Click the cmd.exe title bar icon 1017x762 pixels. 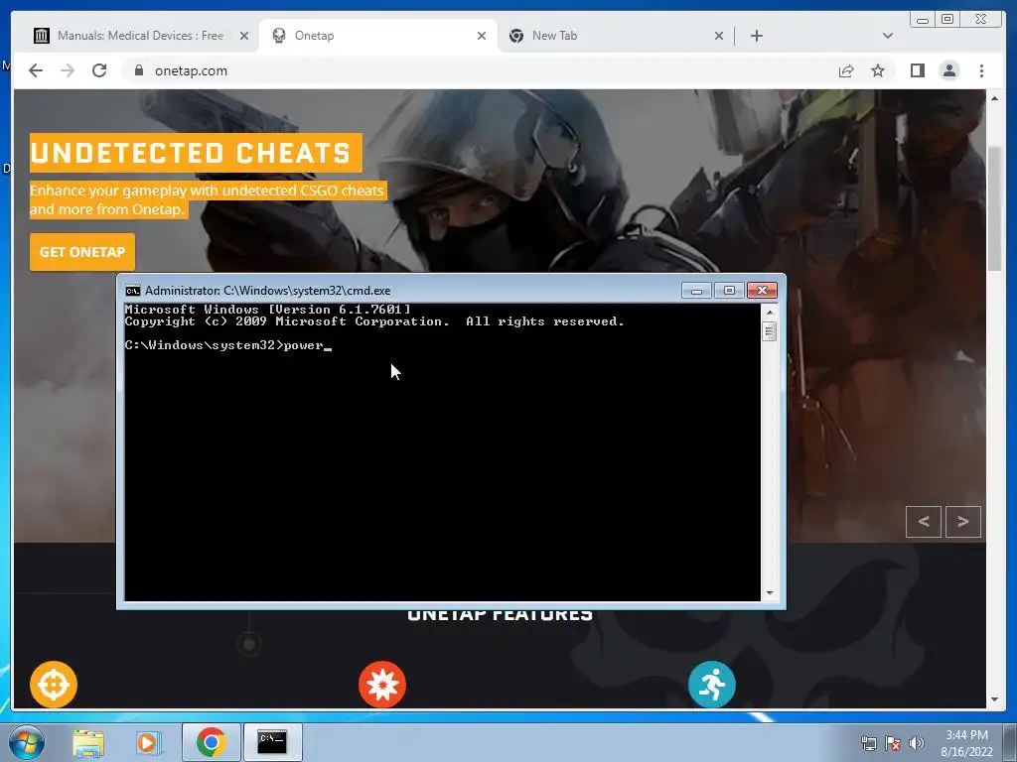click(133, 291)
